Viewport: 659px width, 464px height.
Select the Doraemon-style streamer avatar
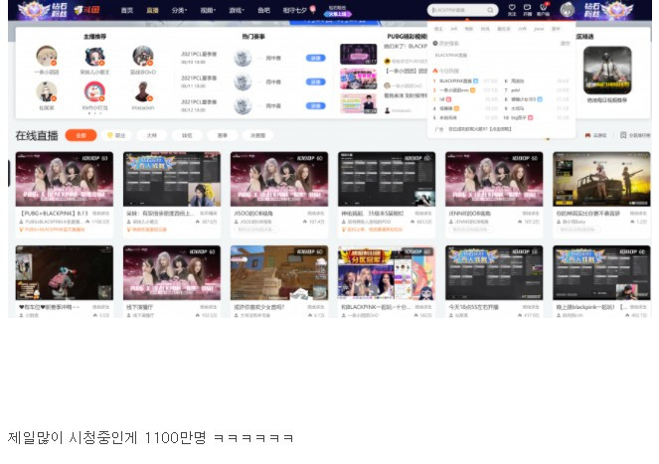[x=95, y=92]
